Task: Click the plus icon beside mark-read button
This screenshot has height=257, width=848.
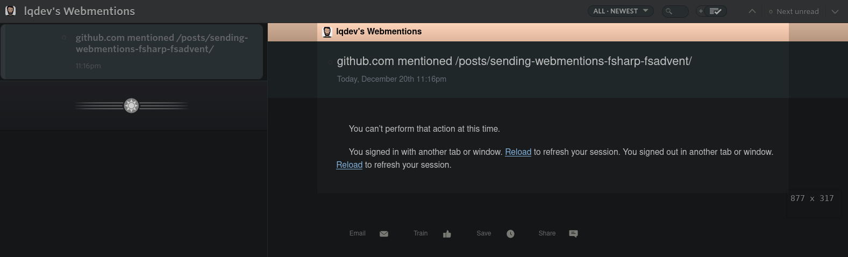Action: pyautogui.click(x=701, y=11)
